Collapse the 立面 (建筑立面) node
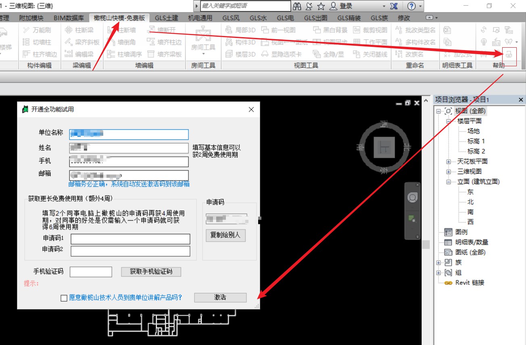This screenshot has width=526, height=345. [449, 182]
